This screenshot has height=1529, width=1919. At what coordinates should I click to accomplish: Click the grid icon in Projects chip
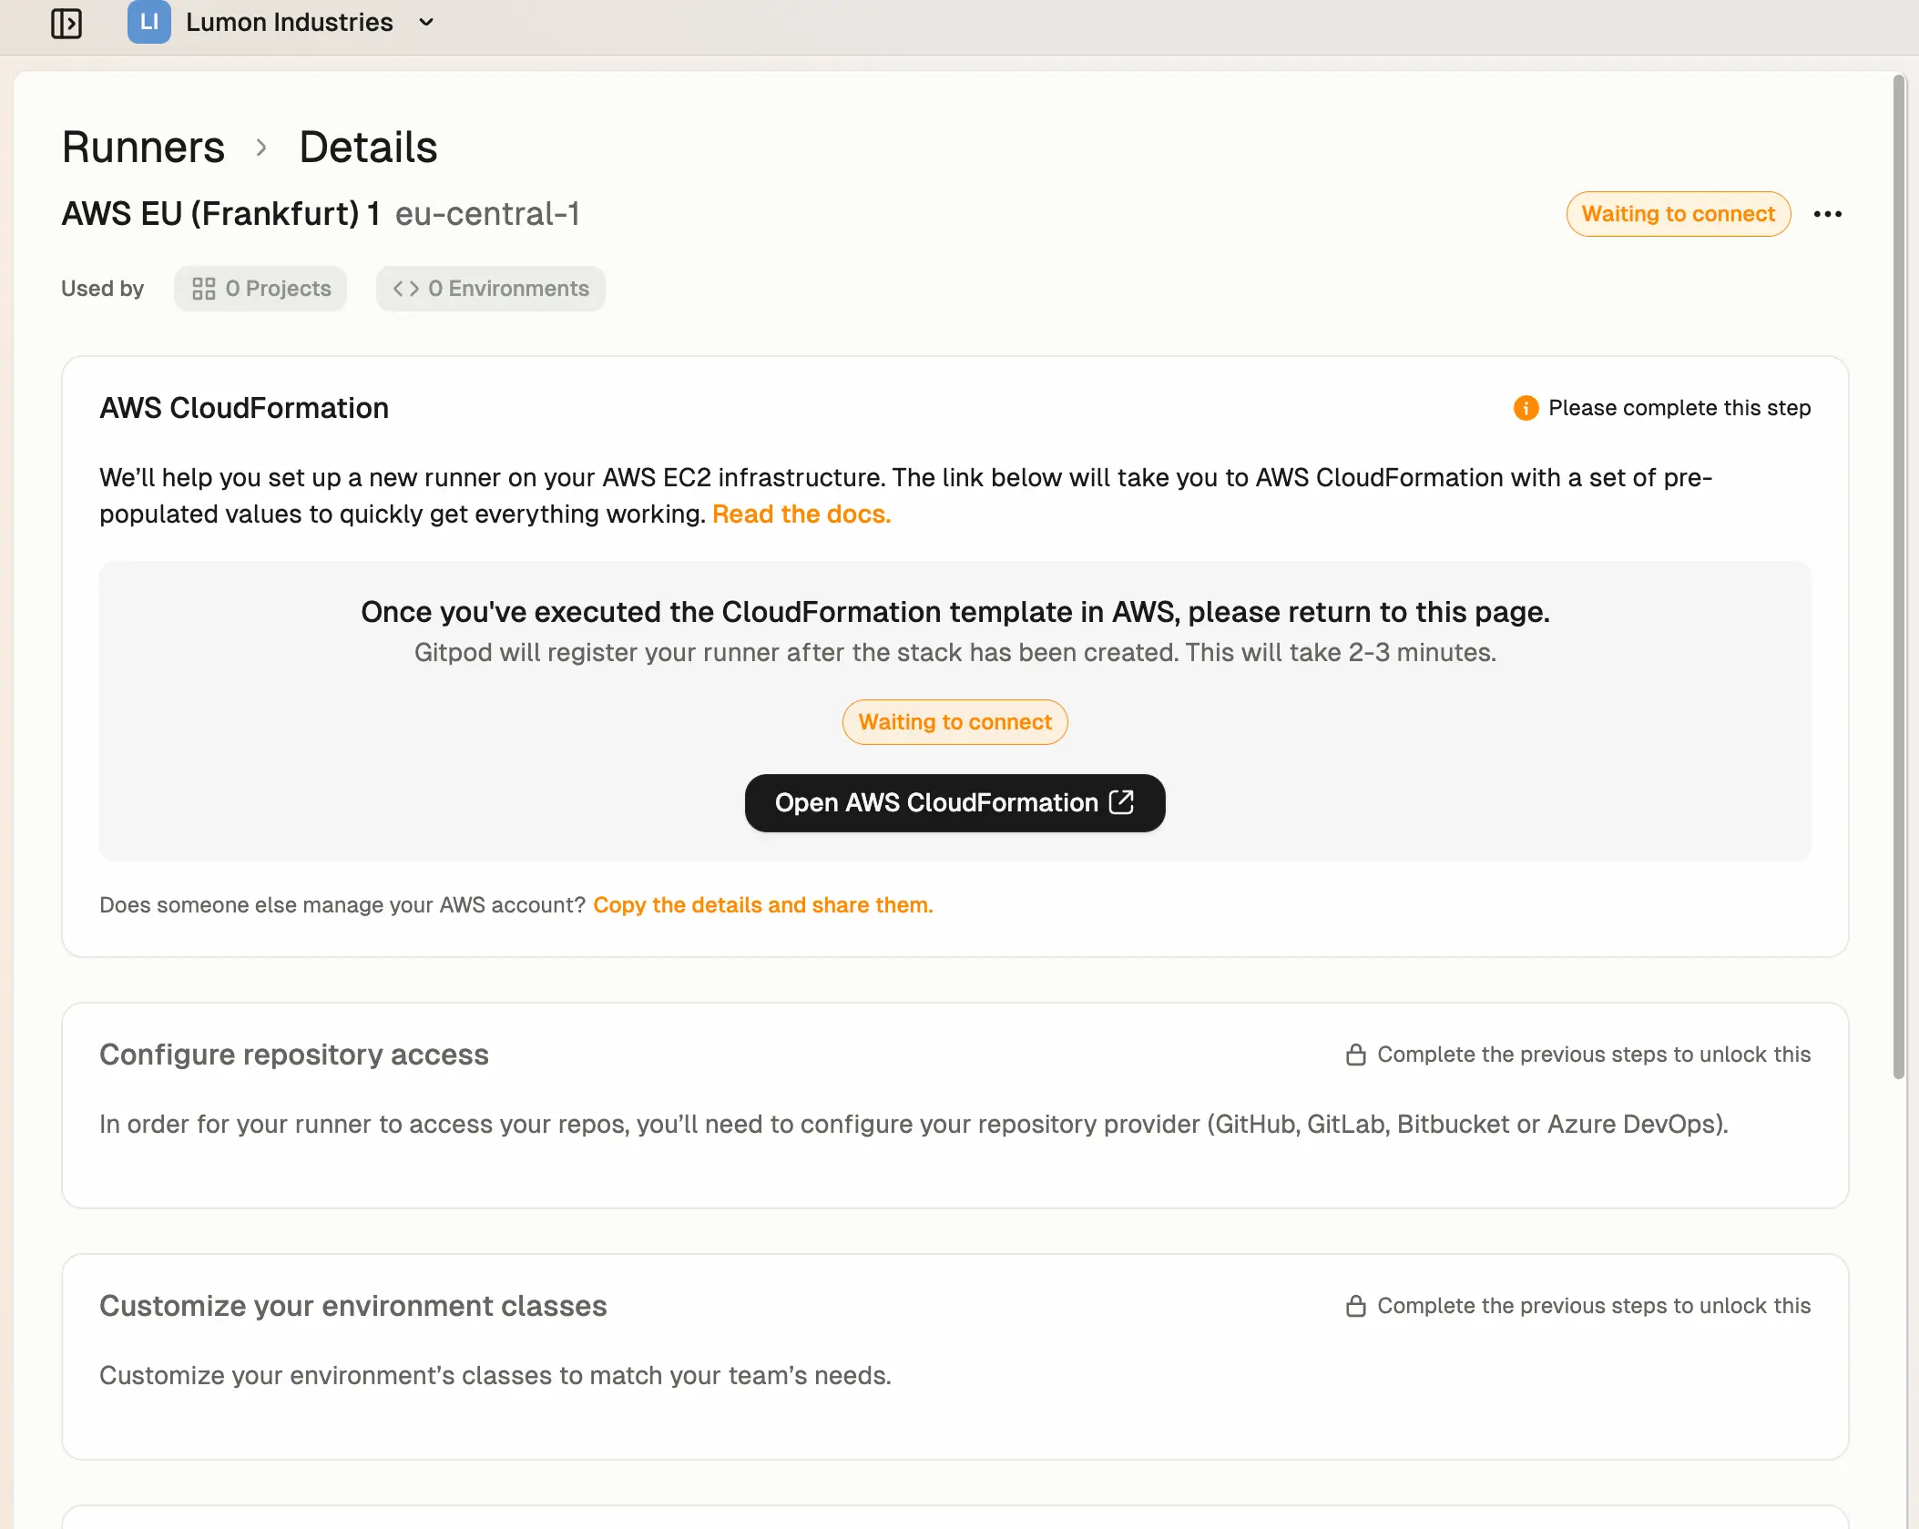tap(204, 289)
